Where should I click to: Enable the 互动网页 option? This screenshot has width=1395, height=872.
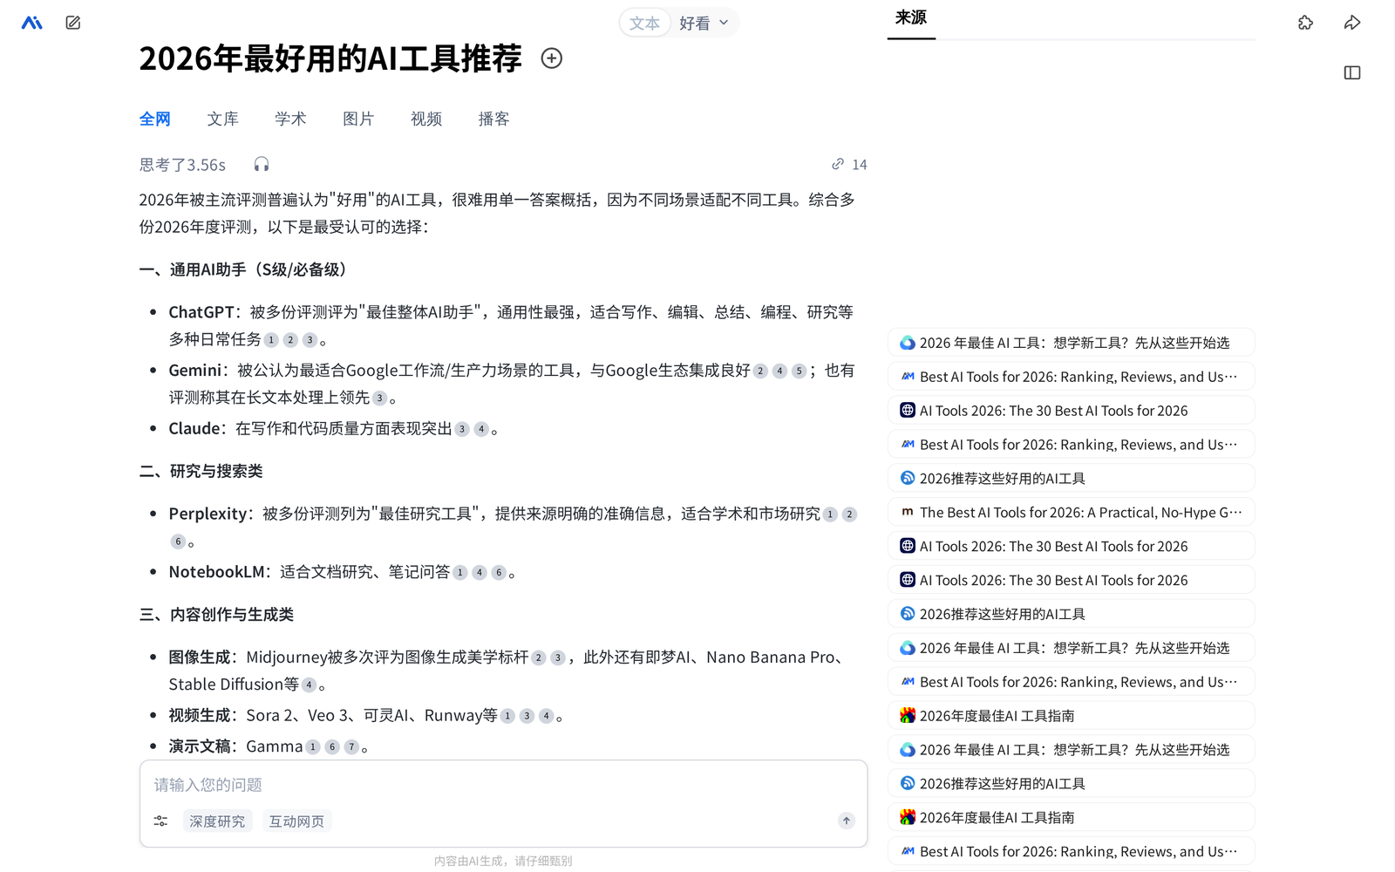pyautogui.click(x=296, y=821)
